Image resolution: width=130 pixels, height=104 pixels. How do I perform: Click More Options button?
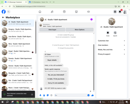pos(80,30)
